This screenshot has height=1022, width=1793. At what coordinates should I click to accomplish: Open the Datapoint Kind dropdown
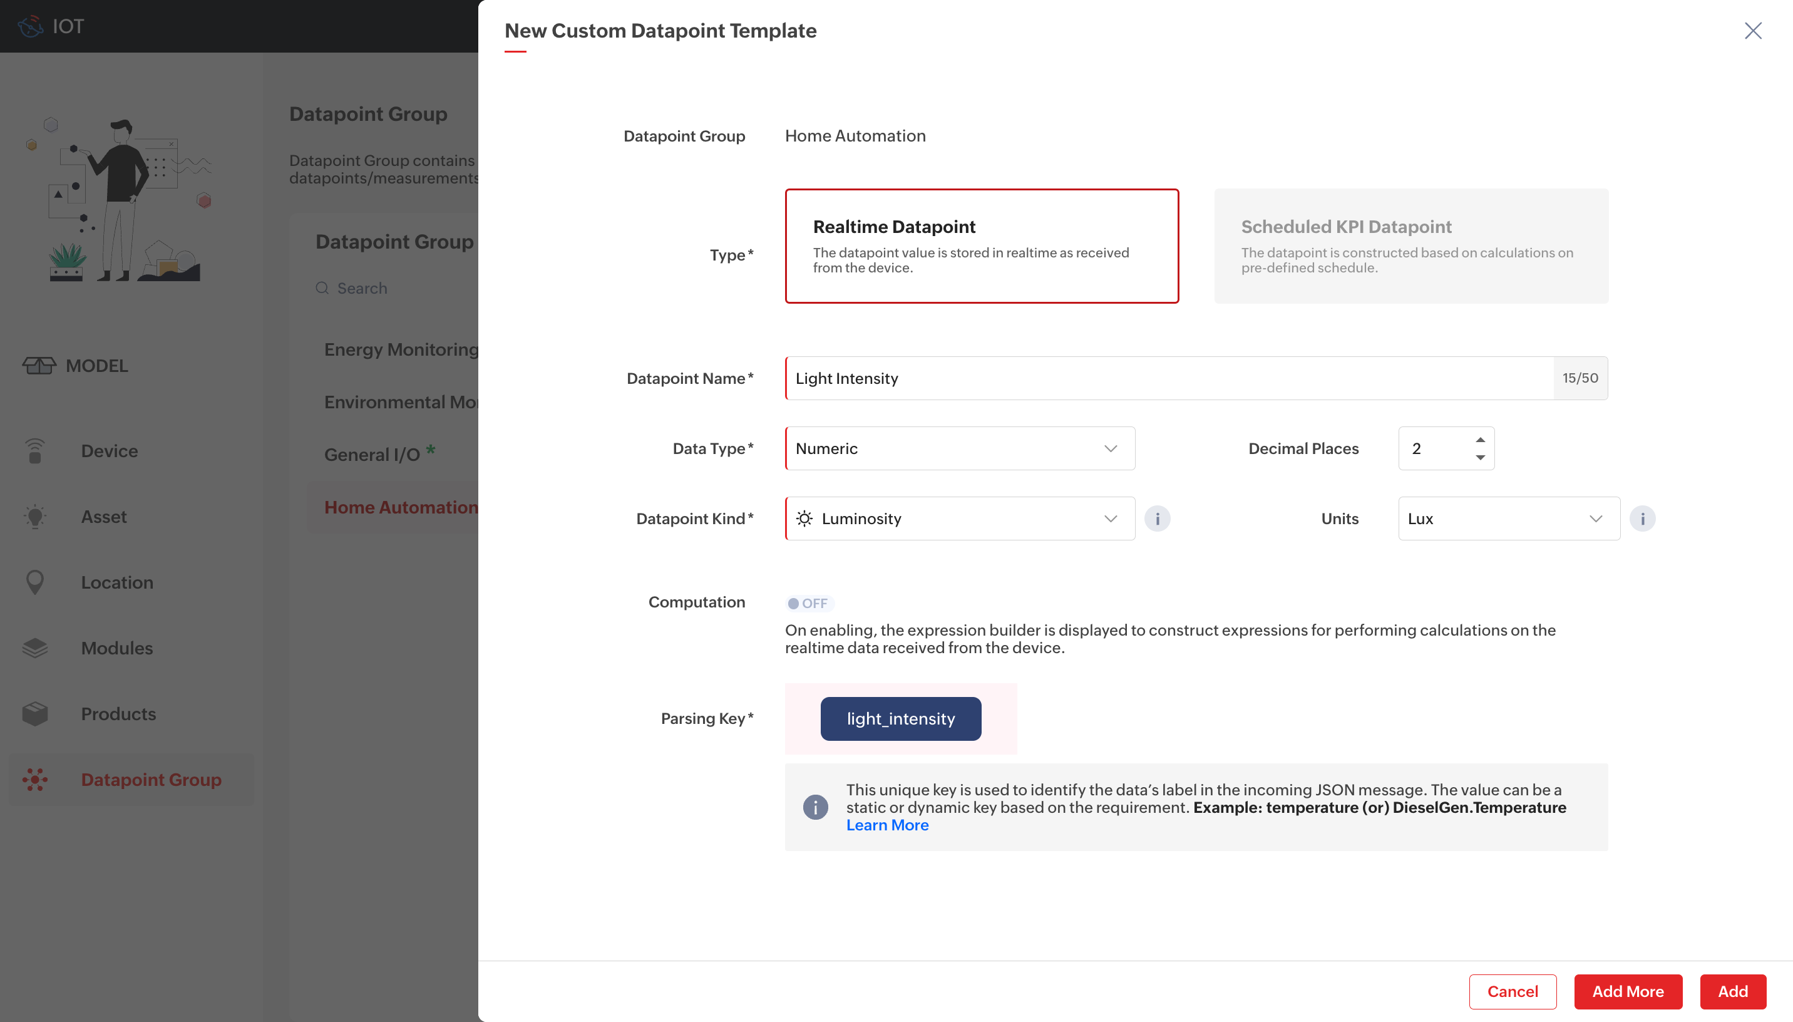point(960,519)
